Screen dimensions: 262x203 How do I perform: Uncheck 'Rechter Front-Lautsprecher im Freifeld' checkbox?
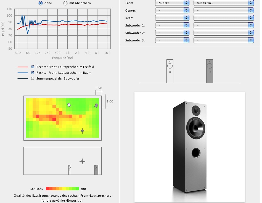click(x=33, y=67)
